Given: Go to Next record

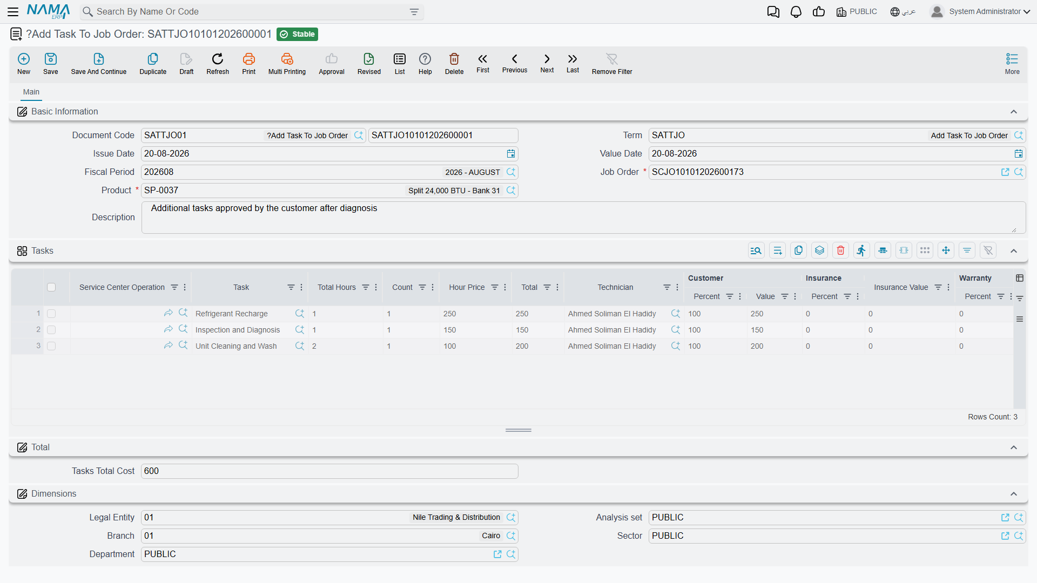Looking at the screenshot, I should pyautogui.click(x=547, y=63).
